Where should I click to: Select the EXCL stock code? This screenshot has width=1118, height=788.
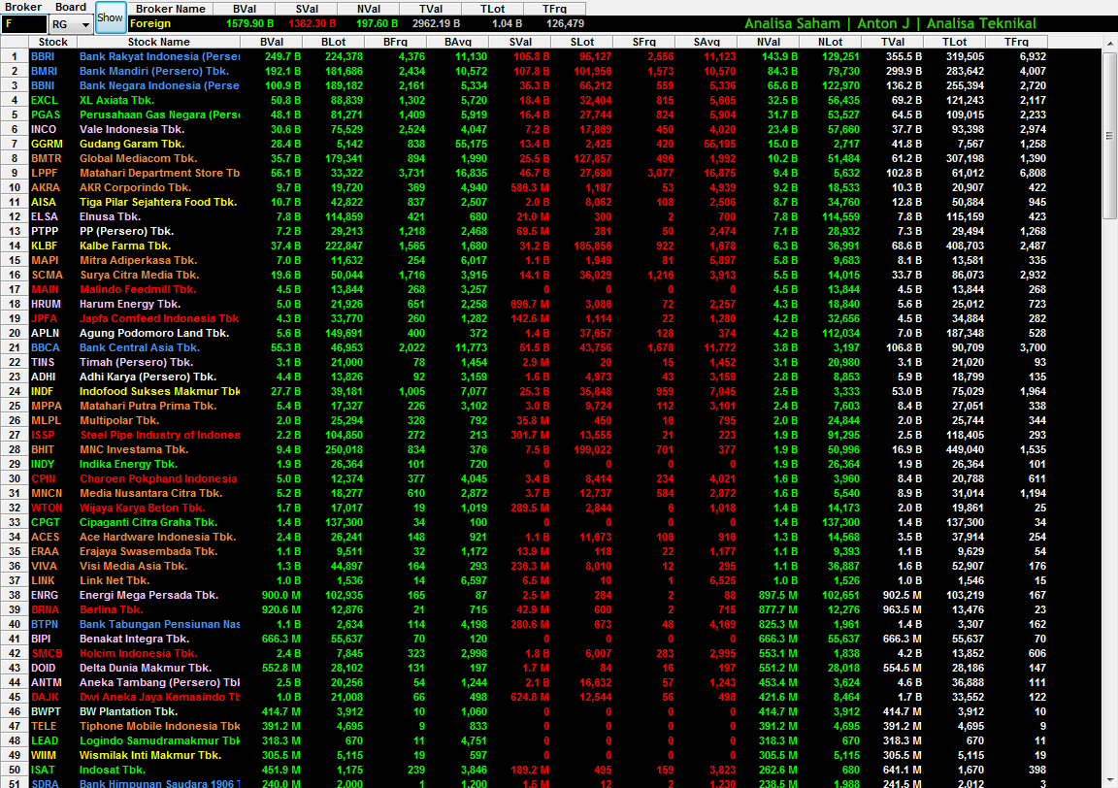[45, 101]
